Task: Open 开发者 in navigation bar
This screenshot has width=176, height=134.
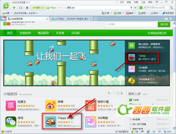Action: point(60,33)
